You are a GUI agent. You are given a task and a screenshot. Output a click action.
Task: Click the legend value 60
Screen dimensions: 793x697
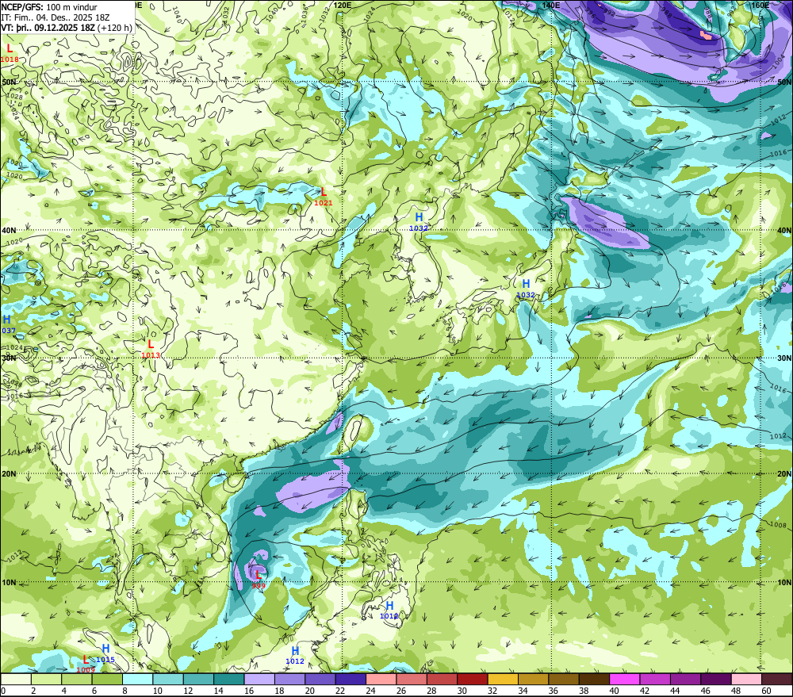click(x=766, y=691)
